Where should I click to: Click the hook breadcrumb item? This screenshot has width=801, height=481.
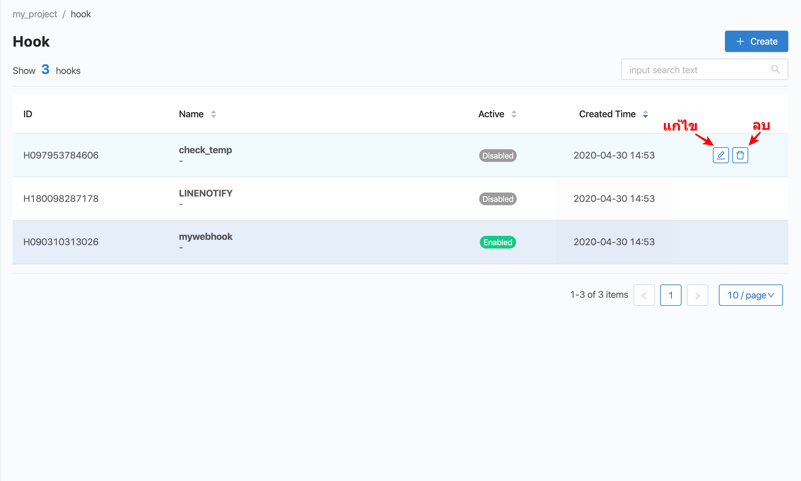coord(81,14)
